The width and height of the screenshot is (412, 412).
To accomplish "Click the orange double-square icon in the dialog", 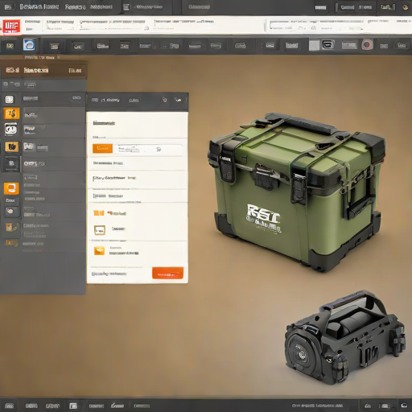I will click(98, 213).
